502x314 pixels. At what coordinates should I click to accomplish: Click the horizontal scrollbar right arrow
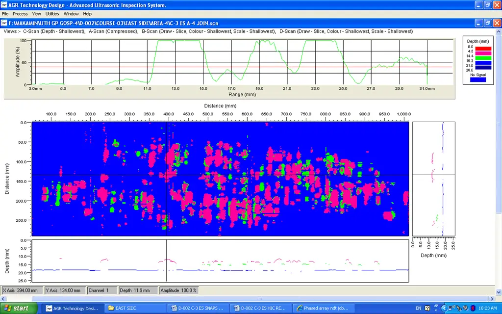click(x=492, y=299)
